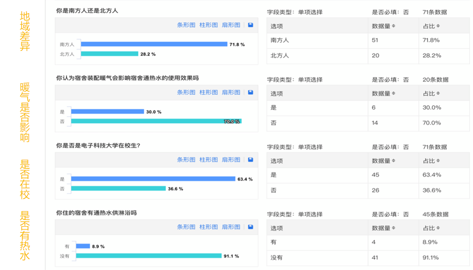Viewport: 473px width, 270px height.
Task: Select 柱形图 for the hot water question
Action: point(208,227)
